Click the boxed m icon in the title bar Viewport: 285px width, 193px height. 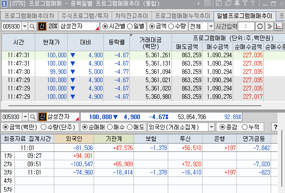[x=207, y=3]
